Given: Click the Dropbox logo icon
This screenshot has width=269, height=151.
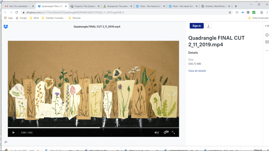Looking at the screenshot, I should click(x=5, y=26).
